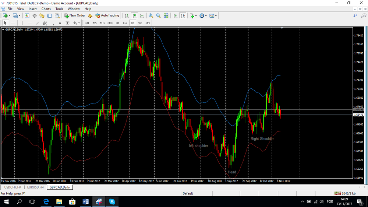Switch timeframe to W1
This screenshot has width=368, height=207.
[140, 23]
